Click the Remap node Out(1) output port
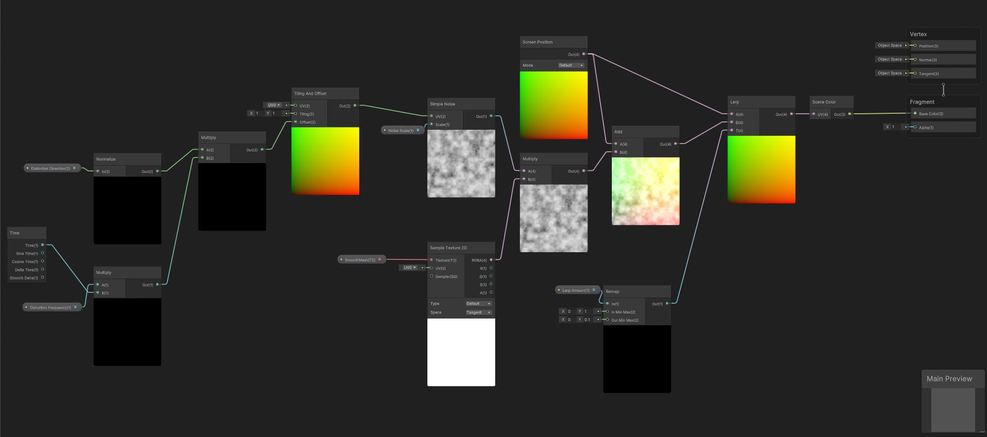Viewport: 987px width, 437px height. click(667, 303)
